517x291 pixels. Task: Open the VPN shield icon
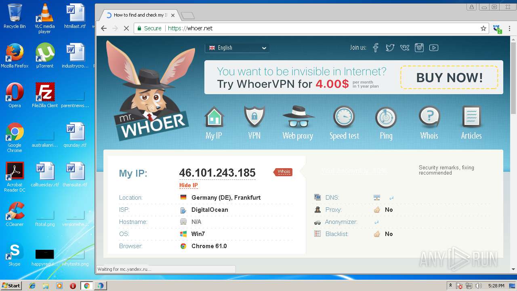[254, 117]
